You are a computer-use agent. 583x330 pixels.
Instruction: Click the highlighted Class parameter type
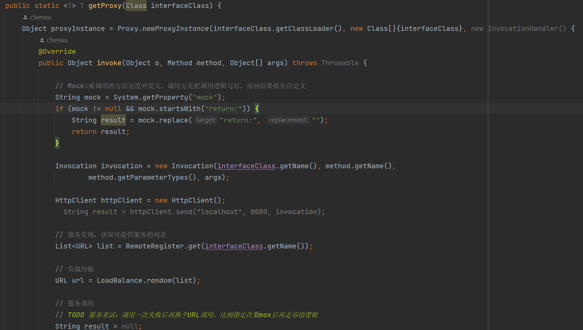[136, 6]
